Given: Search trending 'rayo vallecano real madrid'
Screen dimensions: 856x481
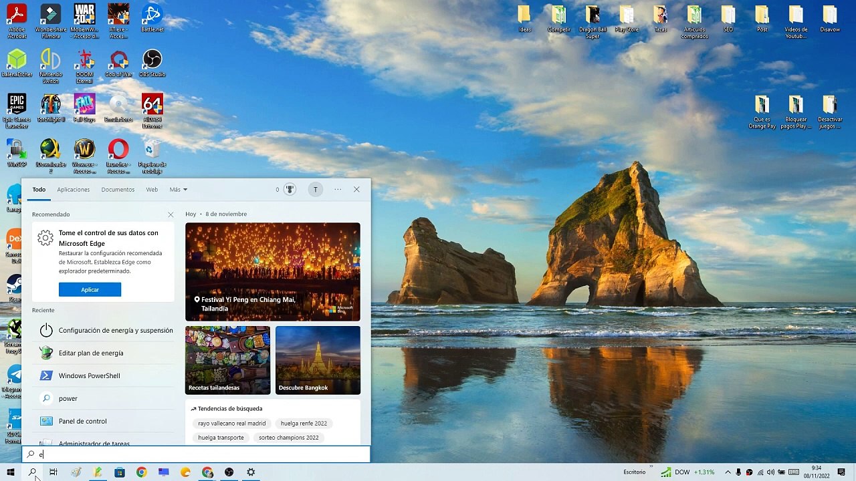Looking at the screenshot, I should click(x=232, y=424).
